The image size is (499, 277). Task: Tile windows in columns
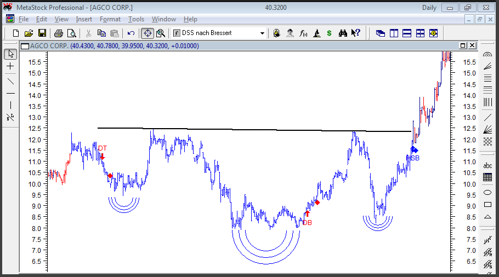coord(394,33)
